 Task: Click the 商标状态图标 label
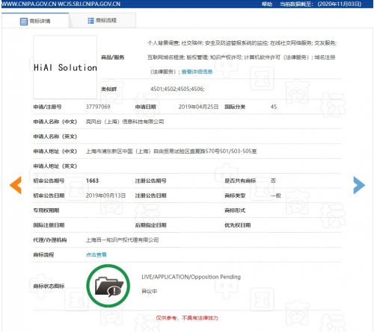point(49,286)
